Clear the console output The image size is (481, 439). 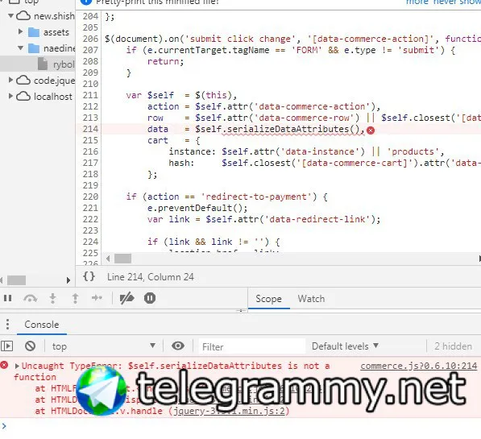(30, 346)
